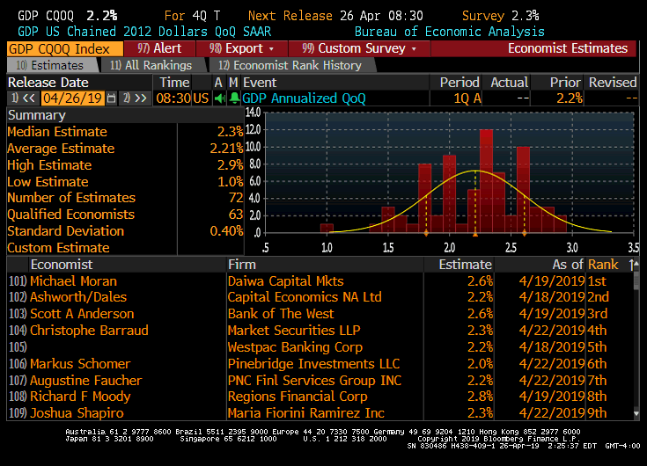
Task: Click Daiwa Capital Mkts firm
Action: [285, 281]
